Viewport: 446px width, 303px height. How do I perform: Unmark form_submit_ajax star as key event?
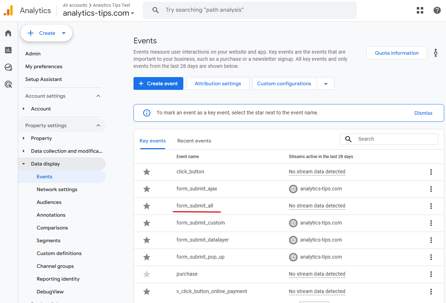coord(147,189)
